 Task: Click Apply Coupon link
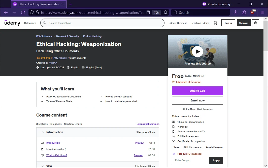(x=214, y=147)
